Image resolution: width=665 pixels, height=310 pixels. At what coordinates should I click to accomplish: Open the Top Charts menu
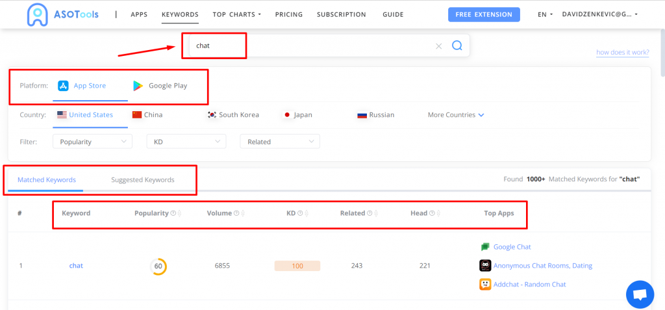pyautogui.click(x=236, y=14)
